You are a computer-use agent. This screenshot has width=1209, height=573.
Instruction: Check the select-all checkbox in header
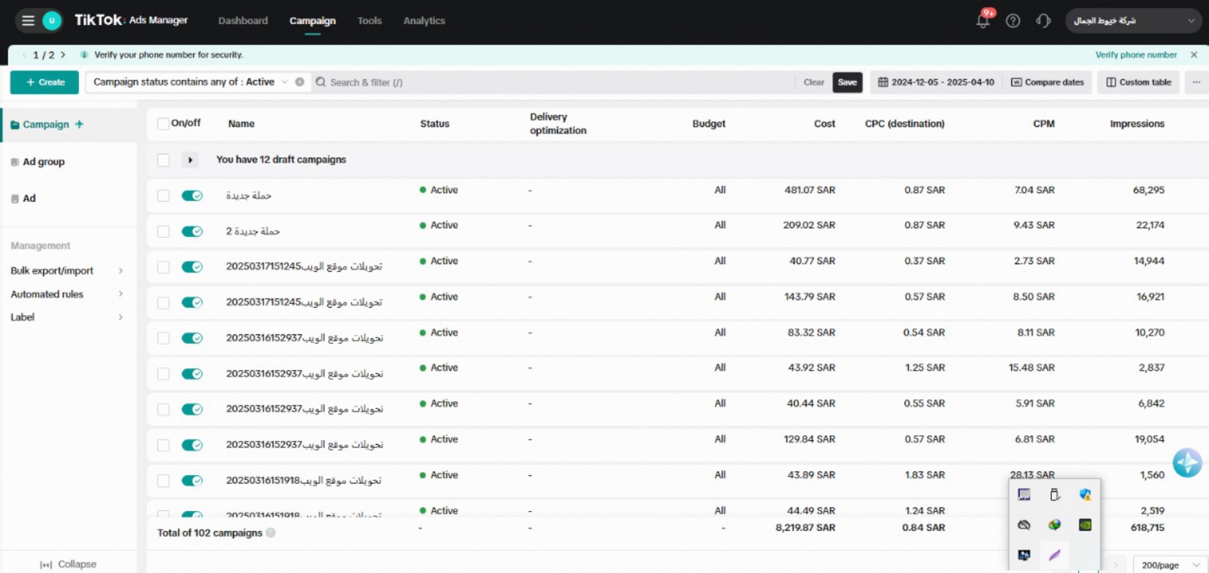point(163,124)
